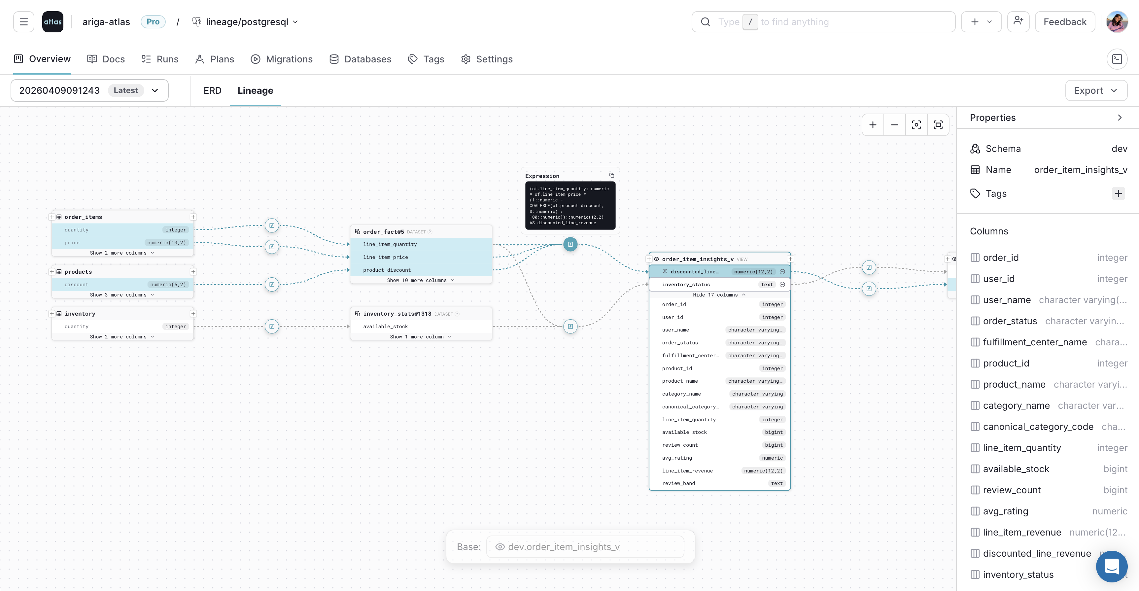Screen dimensions: 1139x591
Task: Copy the Expression panel contents
Action: coord(612,176)
